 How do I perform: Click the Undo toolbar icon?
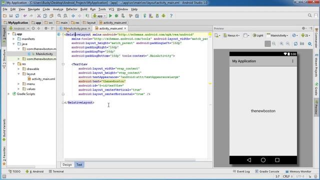(25, 16)
